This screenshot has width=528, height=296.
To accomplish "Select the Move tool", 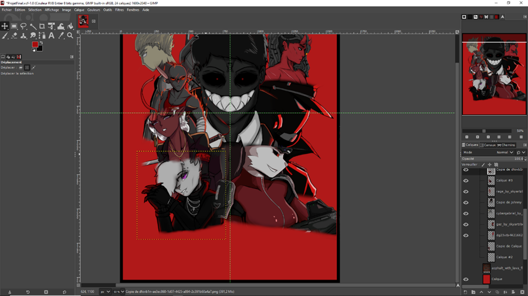I will (5, 26).
